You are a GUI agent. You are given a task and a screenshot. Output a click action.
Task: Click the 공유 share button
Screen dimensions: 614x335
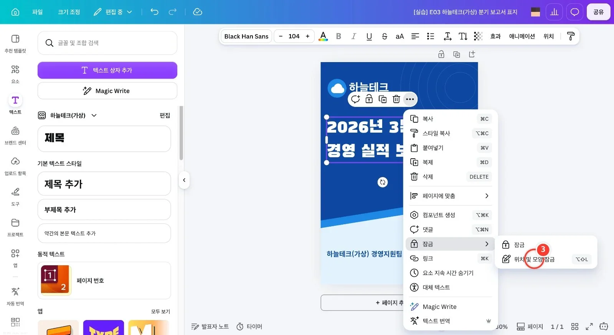pyautogui.click(x=598, y=12)
